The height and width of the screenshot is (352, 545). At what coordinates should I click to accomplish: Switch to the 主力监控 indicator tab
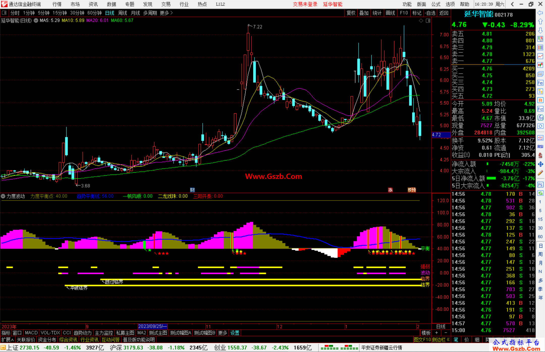point(104,333)
